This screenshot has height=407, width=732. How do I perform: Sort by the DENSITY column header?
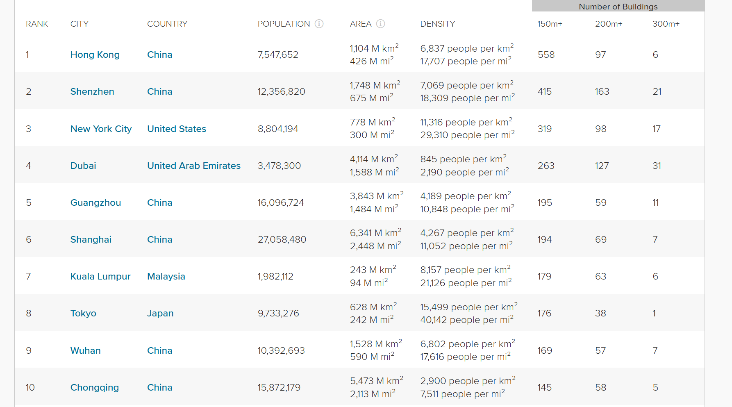click(438, 24)
